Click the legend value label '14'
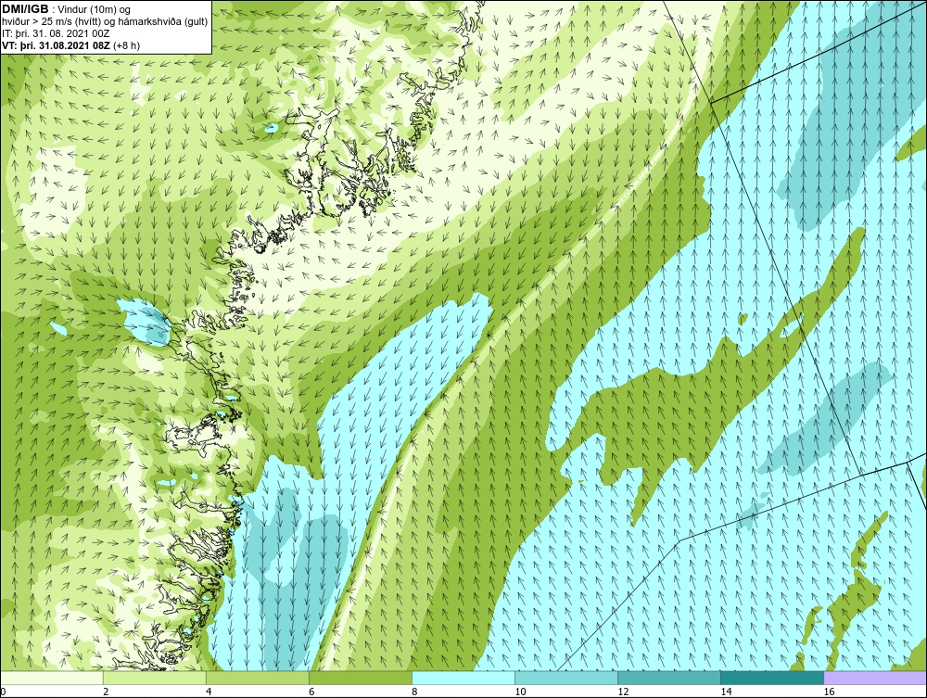The height and width of the screenshot is (698, 927). click(726, 692)
